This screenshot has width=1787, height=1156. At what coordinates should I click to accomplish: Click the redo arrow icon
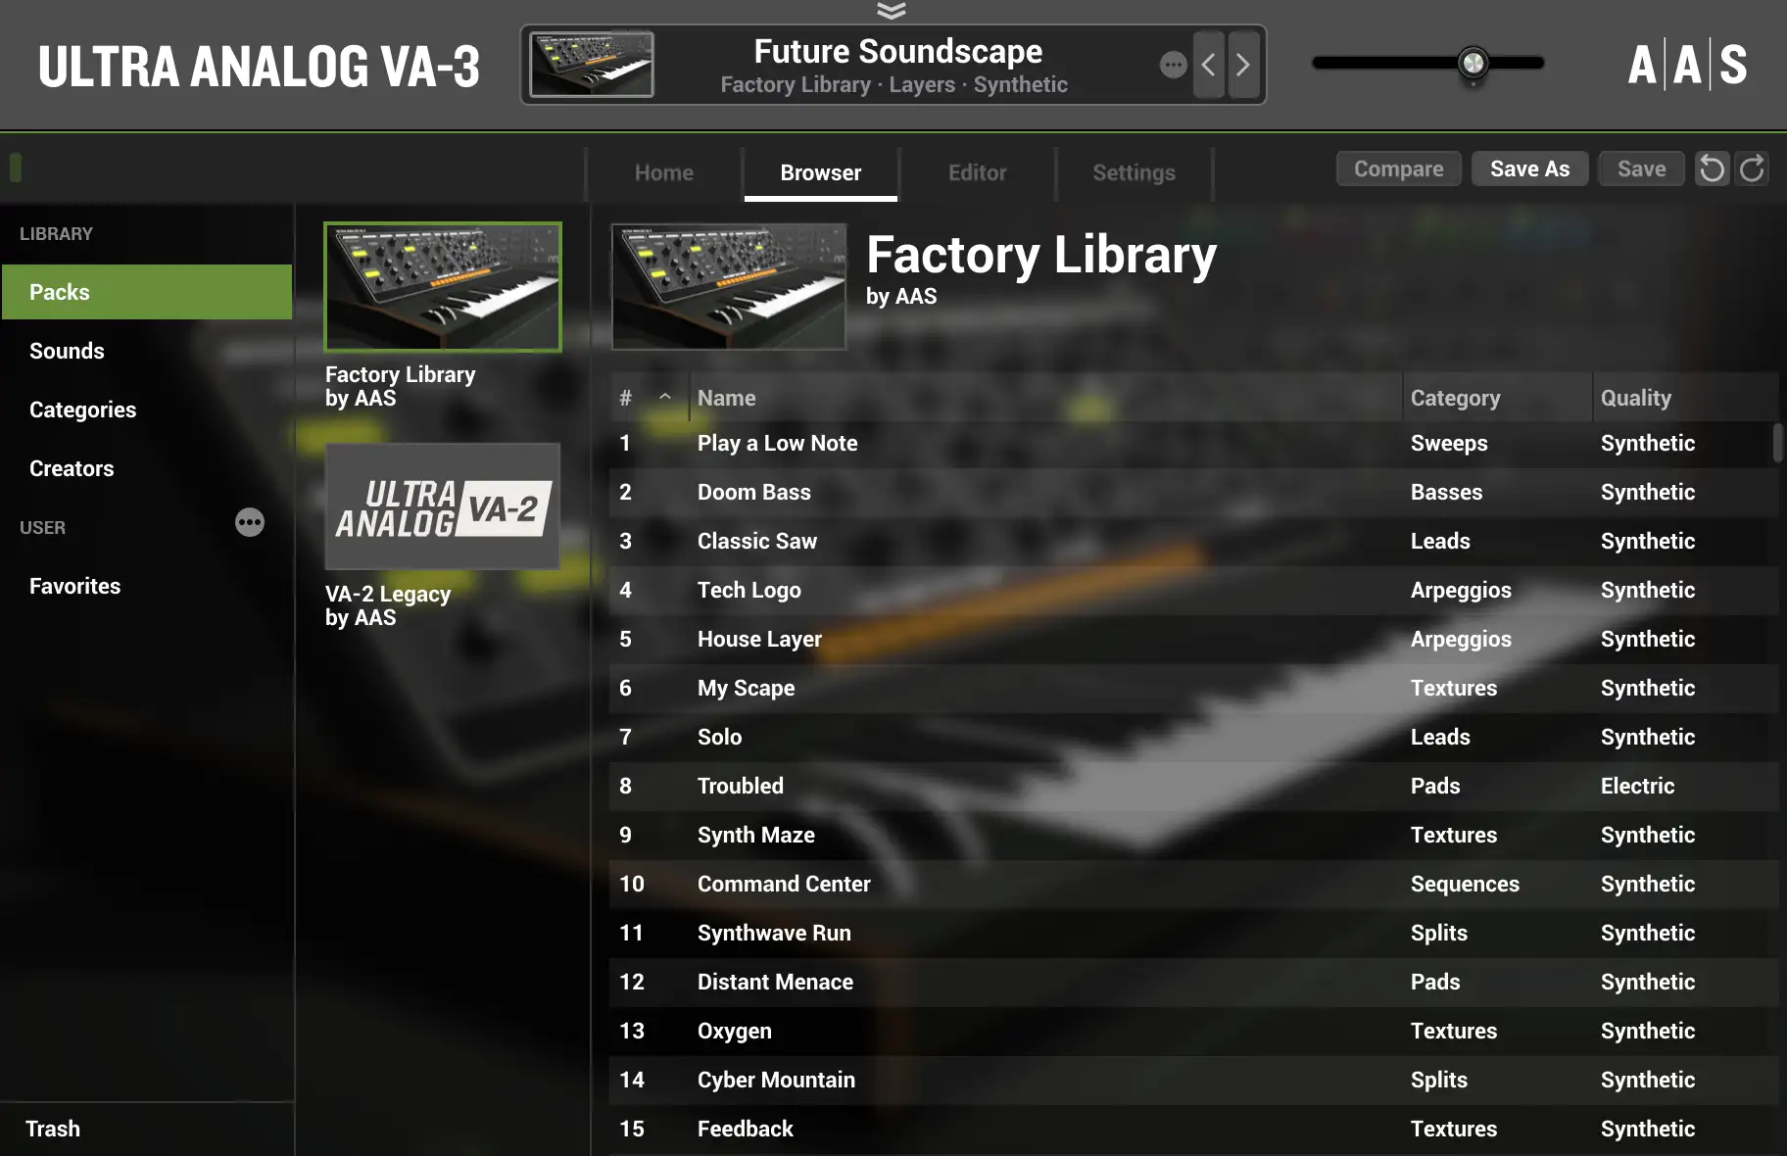pyautogui.click(x=1752, y=169)
